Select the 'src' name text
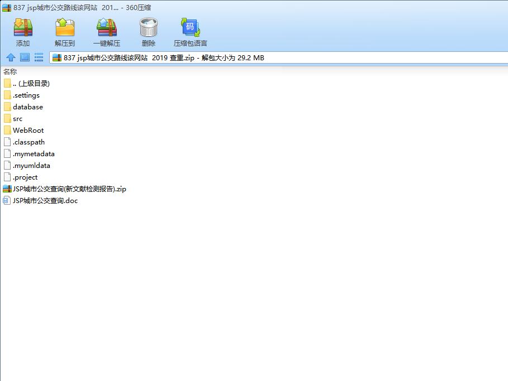The height and width of the screenshot is (381, 508). (17, 119)
